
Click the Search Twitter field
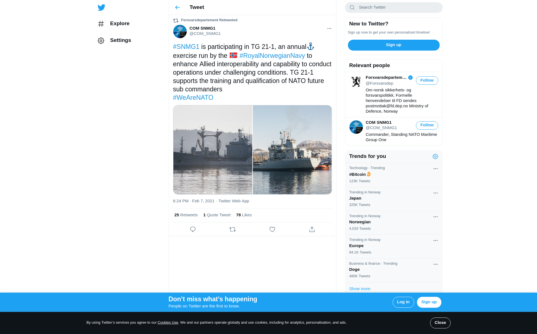tap(394, 8)
